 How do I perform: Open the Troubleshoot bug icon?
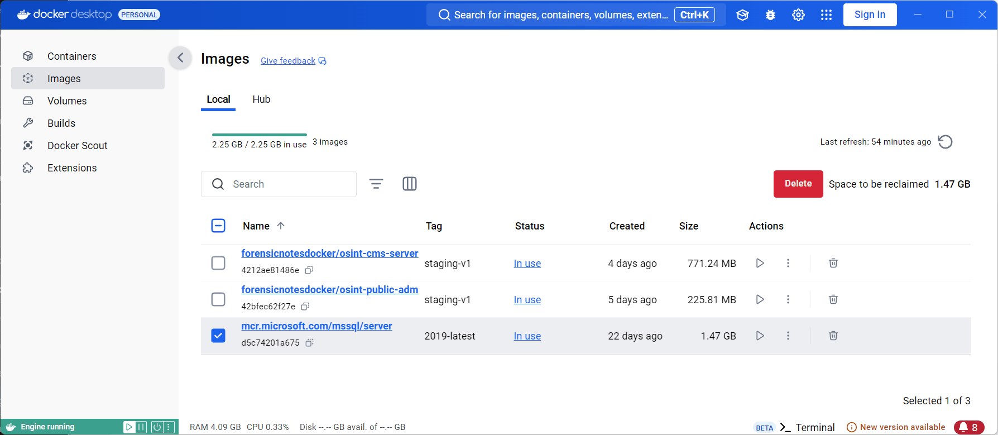click(x=770, y=15)
